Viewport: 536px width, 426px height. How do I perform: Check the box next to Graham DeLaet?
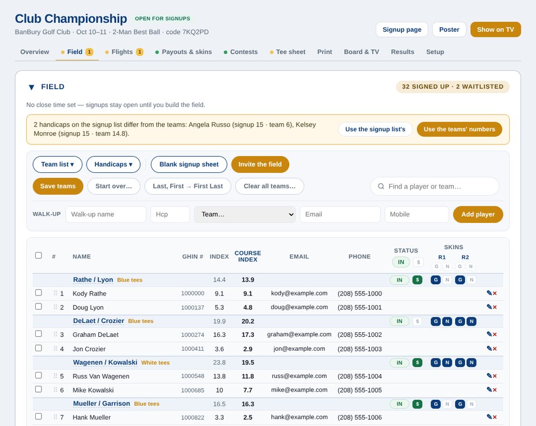tap(39, 333)
